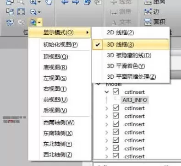
Task: Click the blue back arrow icon
Action: tap(65, 2)
